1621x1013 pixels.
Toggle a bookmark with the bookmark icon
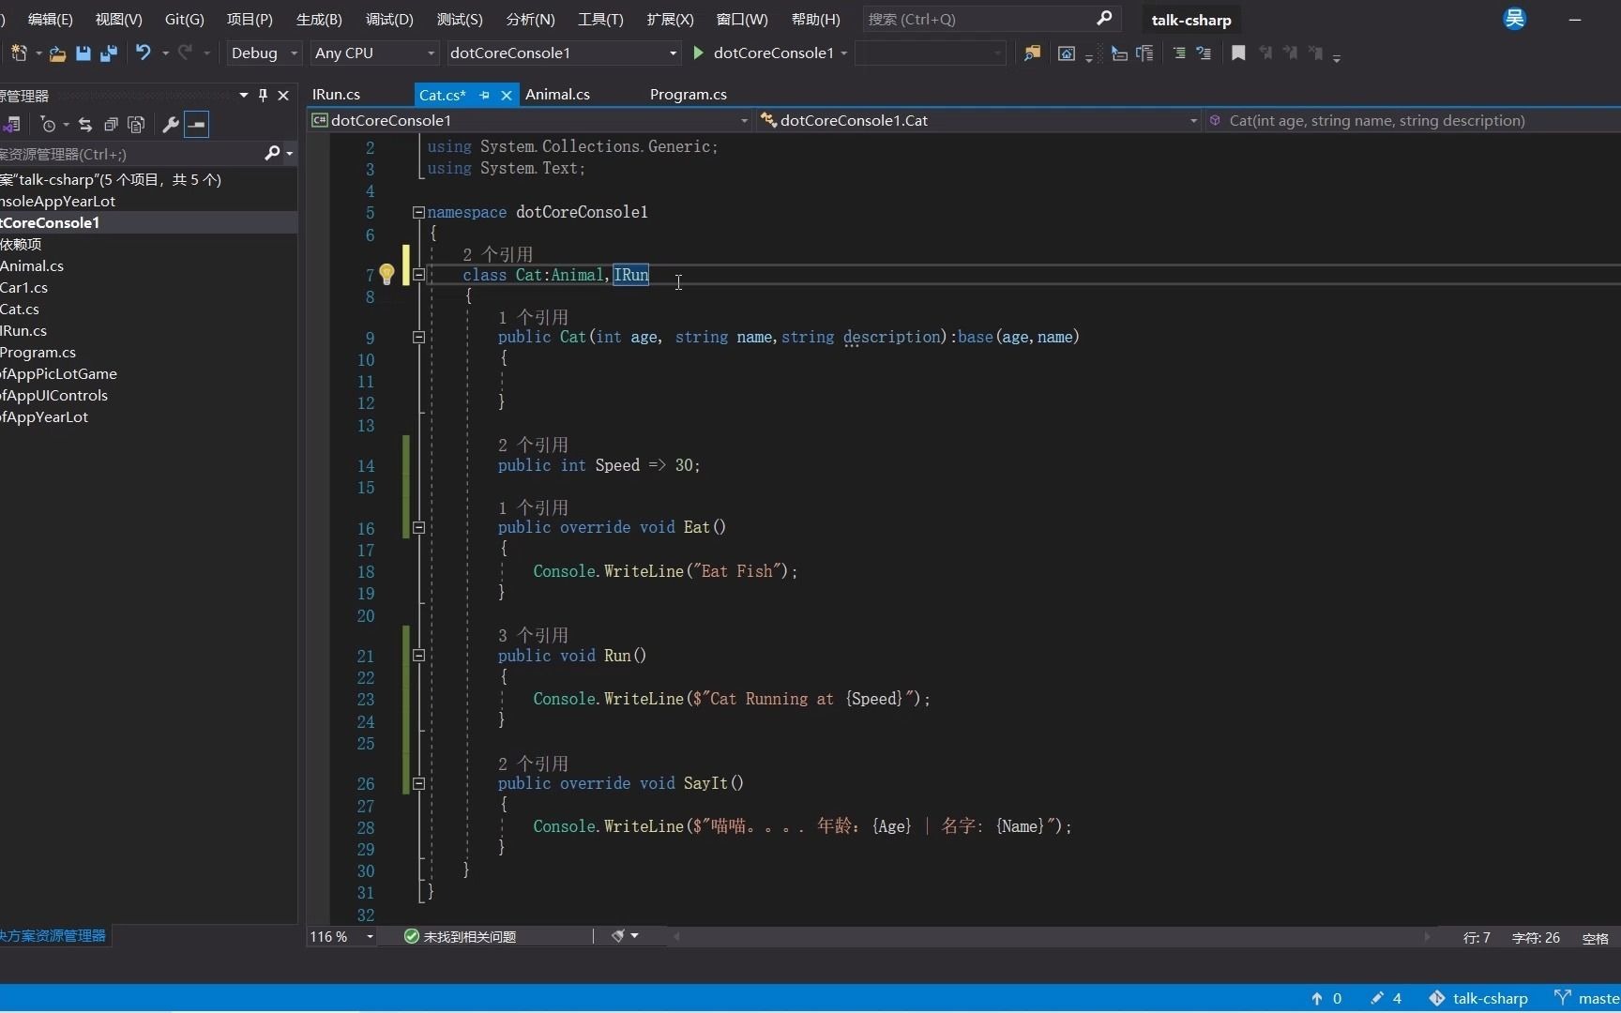(x=1238, y=53)
